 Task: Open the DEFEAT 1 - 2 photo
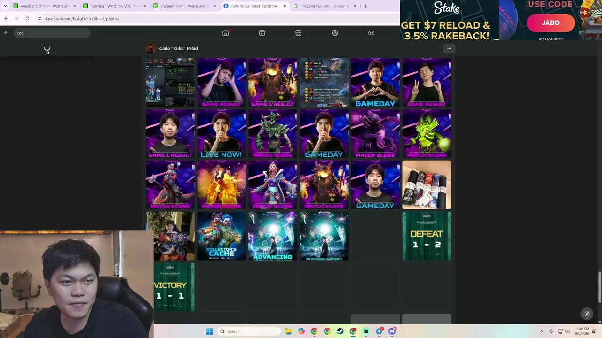(x=427, y=236)
